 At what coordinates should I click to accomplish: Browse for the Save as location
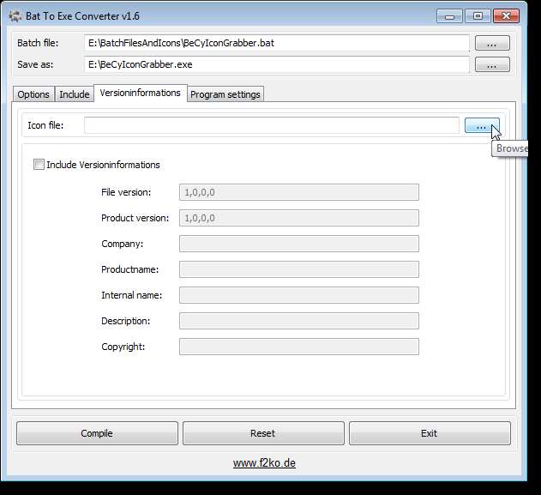coord(492,64)
